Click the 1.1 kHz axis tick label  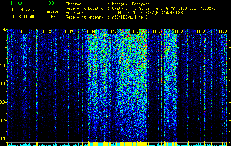[3, 47]
